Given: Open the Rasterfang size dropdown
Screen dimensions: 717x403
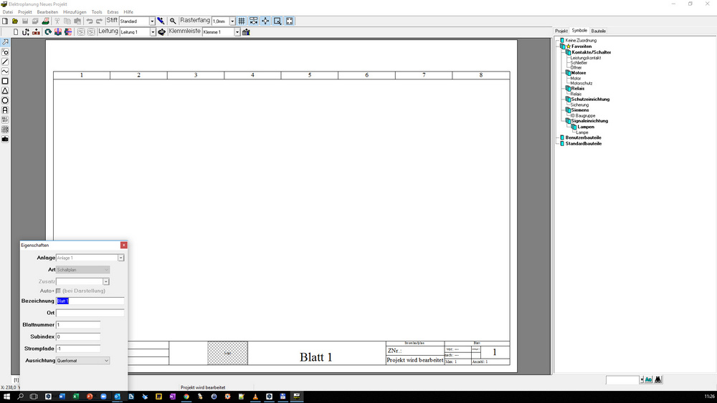Looking at the screenshot, I should click(232, 21).
